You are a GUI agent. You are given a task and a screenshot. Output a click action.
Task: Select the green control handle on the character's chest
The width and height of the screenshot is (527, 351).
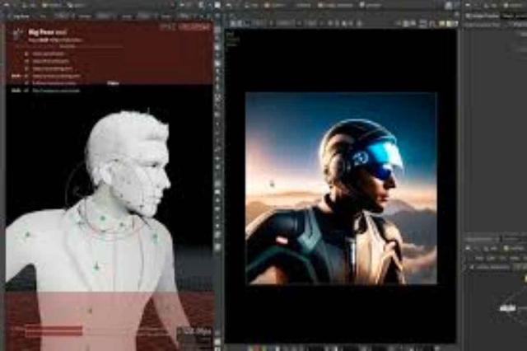[96, 266]
